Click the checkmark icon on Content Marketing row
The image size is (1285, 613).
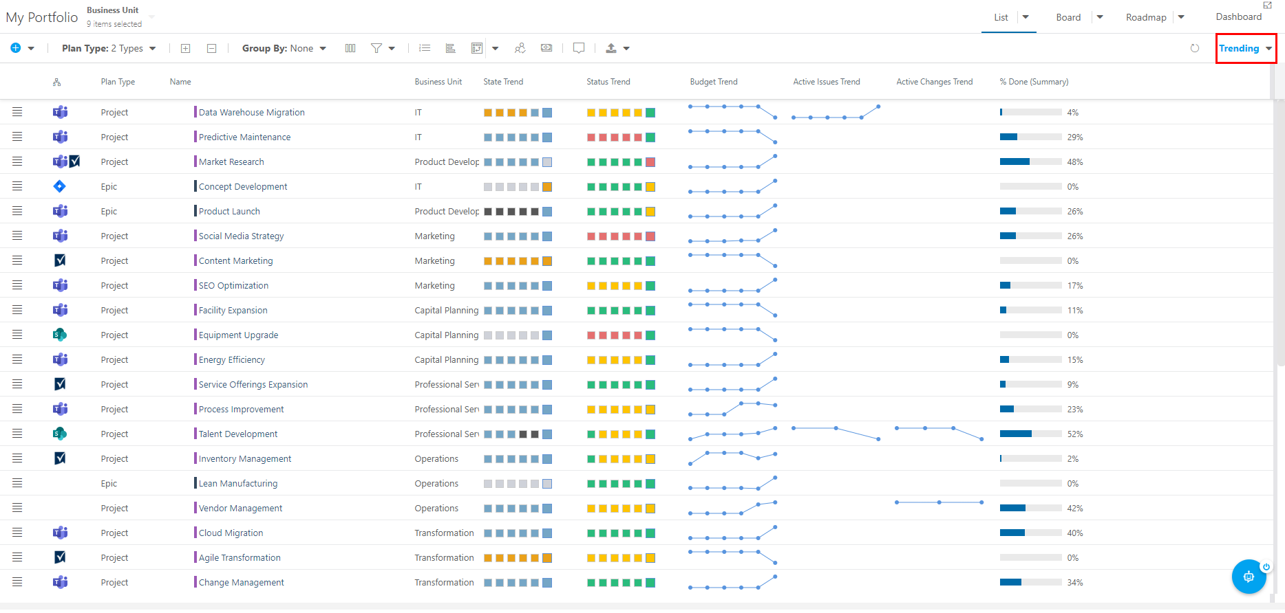tap(60, 260)
